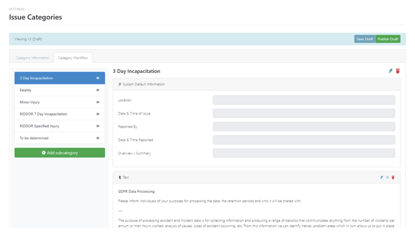Select the Minor Injury subcategory

coord(60,102)
